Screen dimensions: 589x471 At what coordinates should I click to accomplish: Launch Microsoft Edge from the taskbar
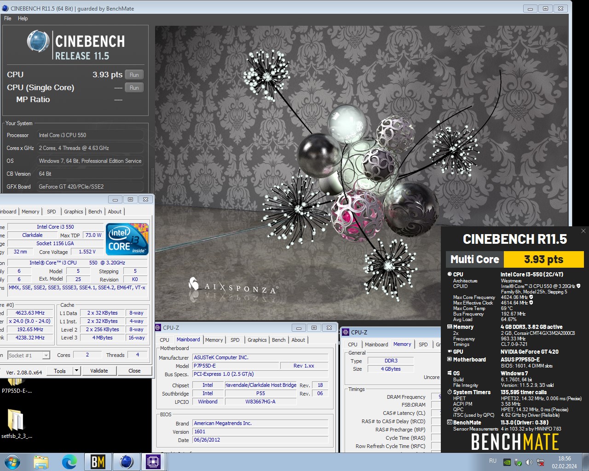coord(69,462)
